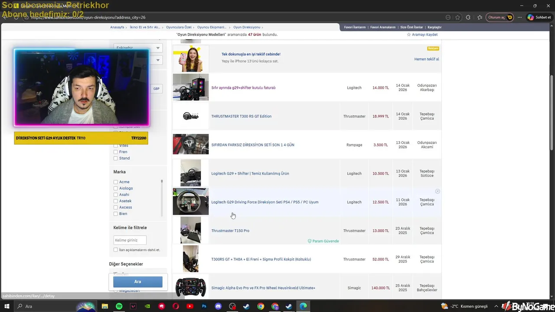555x312 pixels.
Task: Enable İlan açıklamalarını dahil et checkbox
Action: 115,250
